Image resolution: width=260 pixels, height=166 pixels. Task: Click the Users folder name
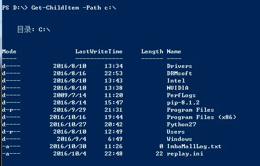(x=176, y=132)
